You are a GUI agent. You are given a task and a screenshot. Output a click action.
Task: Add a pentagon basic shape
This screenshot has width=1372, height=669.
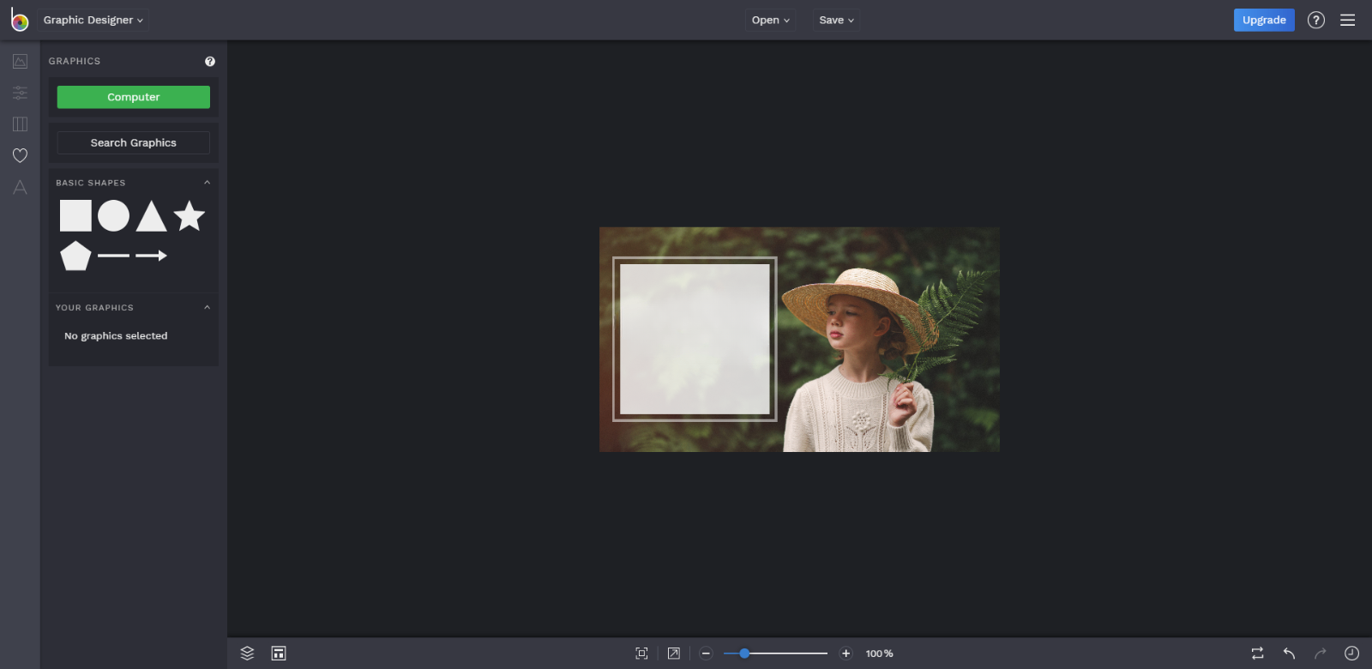point(75,256)
